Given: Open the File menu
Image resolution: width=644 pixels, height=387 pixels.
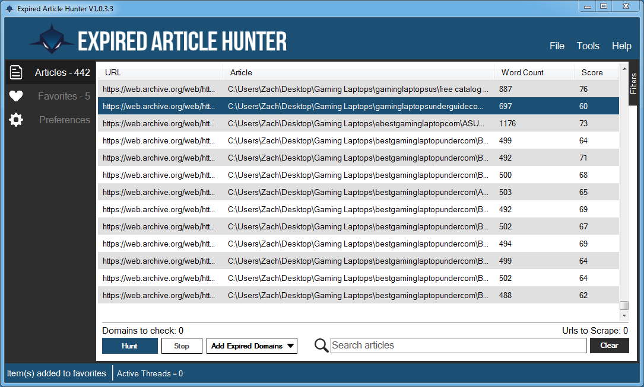Looking at the screenshot, I should point(557,46).
